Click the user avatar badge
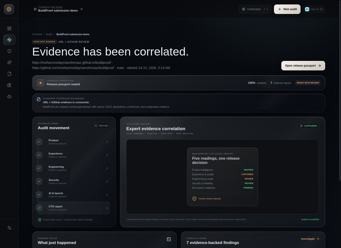The image size is (341, 248). coord(307,9)
